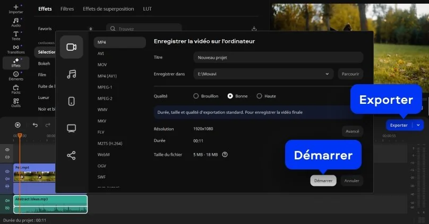Open the Exporter button dropdown arrow
This screenshot has width=429, height=224.
coord(419,126)
